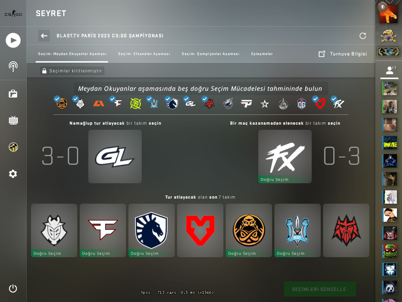Go back using the left arrow button

[x=44, y=36]
